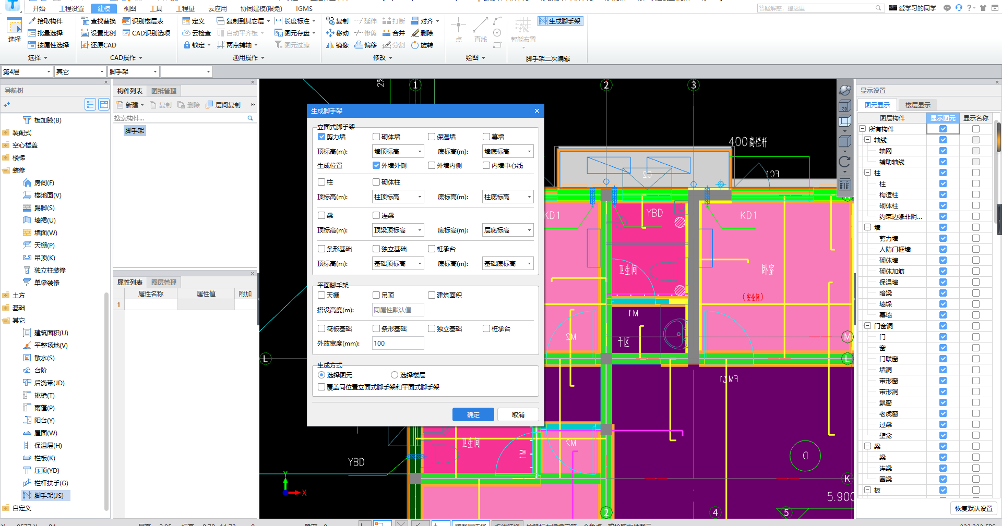Select the 选择图元 radio button
The image size is (1002, 526).
321,375
